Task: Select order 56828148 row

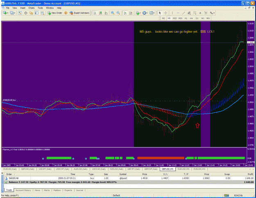Action: (129, 178)
